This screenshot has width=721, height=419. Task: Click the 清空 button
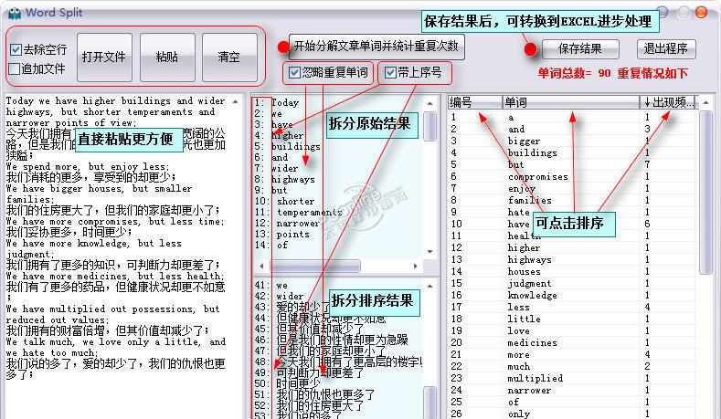[x=229, y=57]
